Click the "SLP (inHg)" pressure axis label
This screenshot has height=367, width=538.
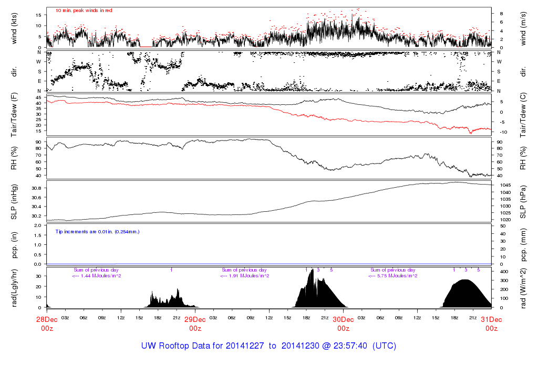[x=15, y=202]
